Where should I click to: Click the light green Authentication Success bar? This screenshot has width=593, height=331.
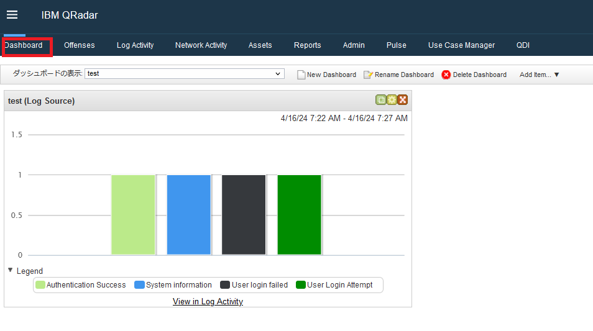coord(133,215)
